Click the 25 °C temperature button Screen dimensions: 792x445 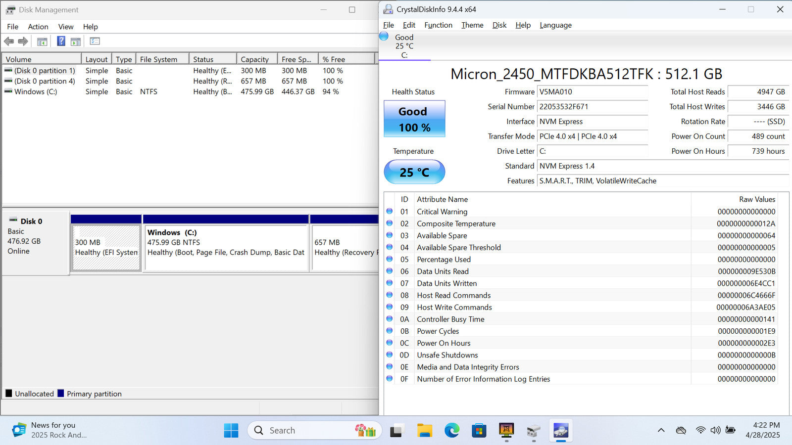(414, 172)
